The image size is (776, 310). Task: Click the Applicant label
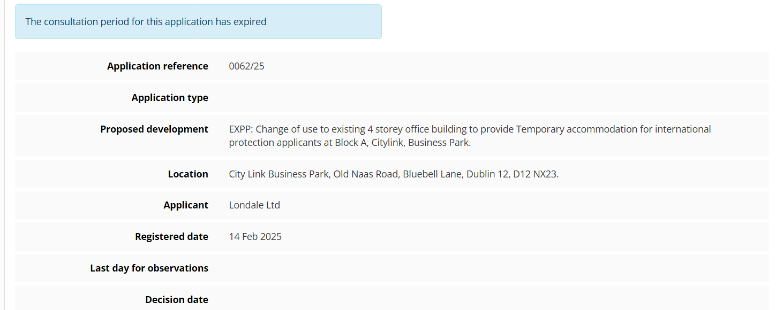point(186,205)
